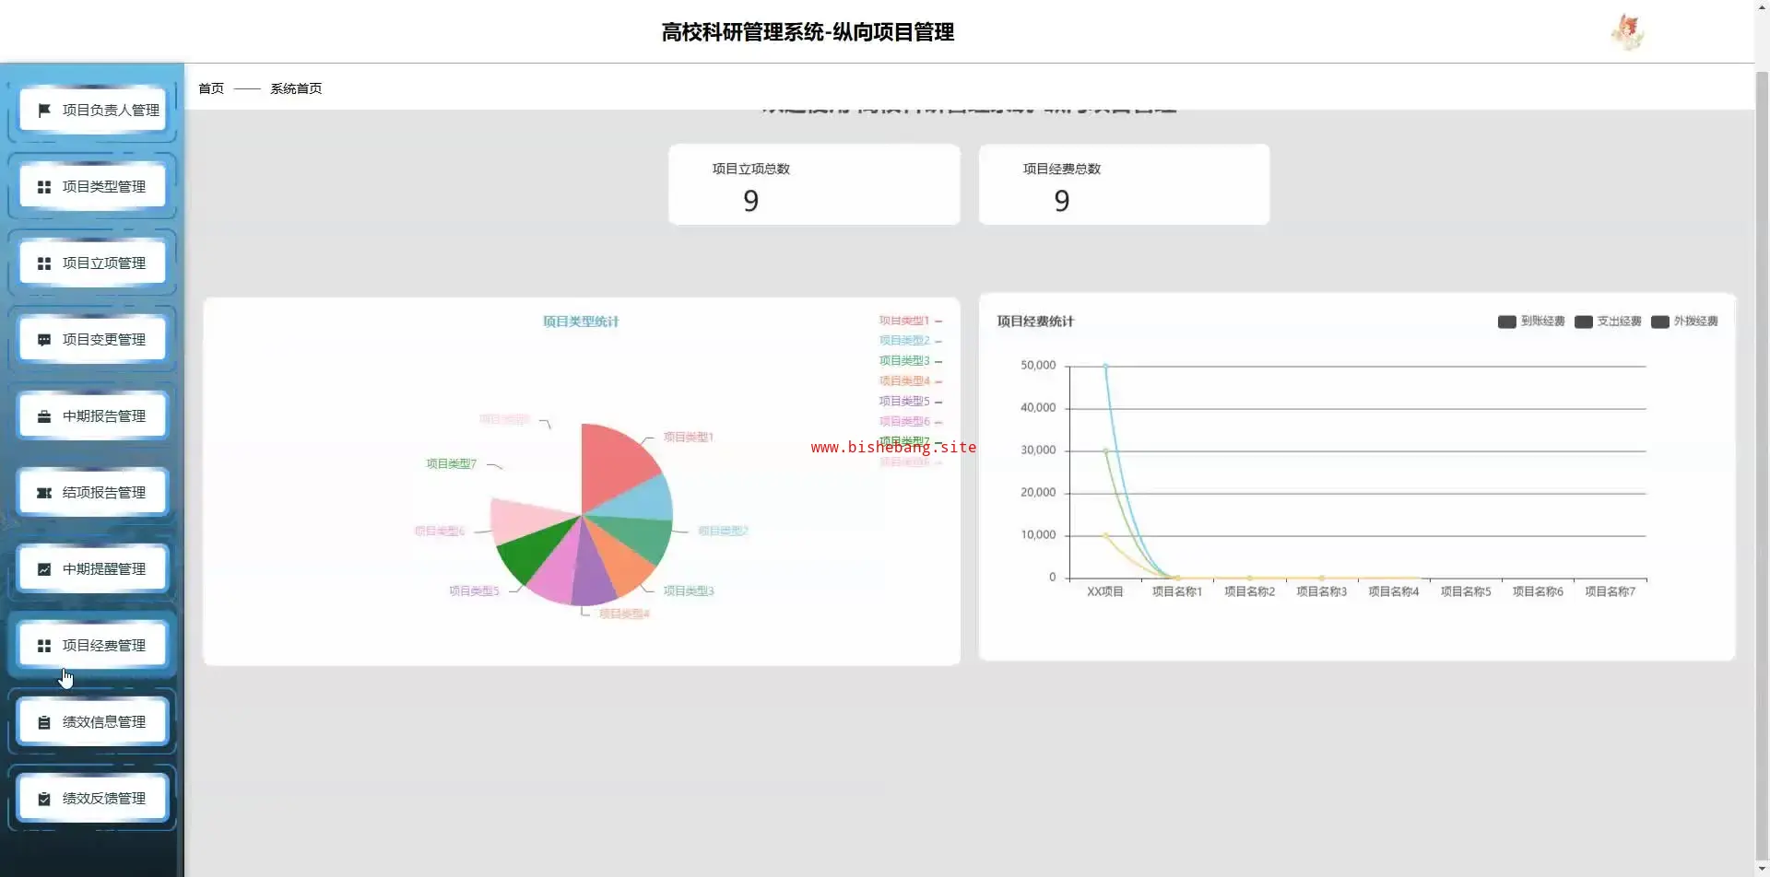
Task: Click the chart icon beside 中期提醒管理
Action: [43, 569]
